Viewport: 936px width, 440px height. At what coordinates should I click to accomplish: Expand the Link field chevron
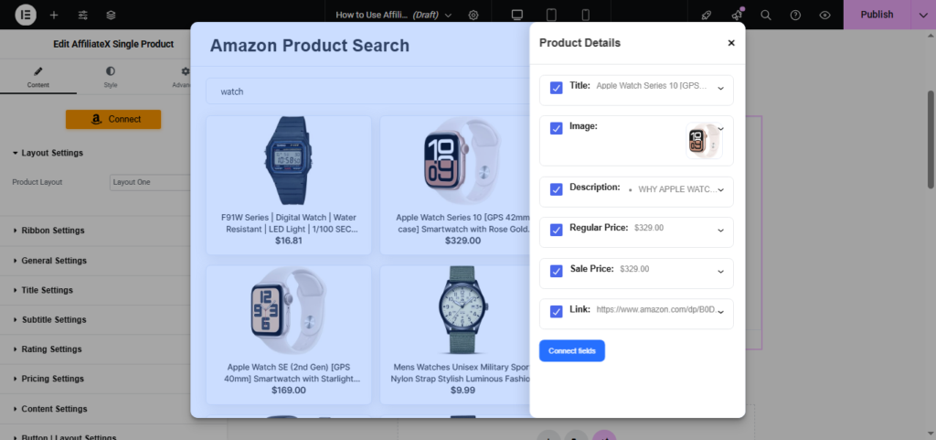tap(720, 312)
